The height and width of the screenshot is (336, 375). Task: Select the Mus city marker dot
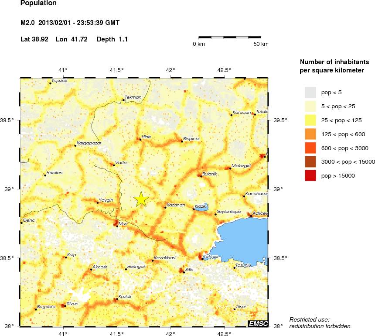(x=117, y=226)
